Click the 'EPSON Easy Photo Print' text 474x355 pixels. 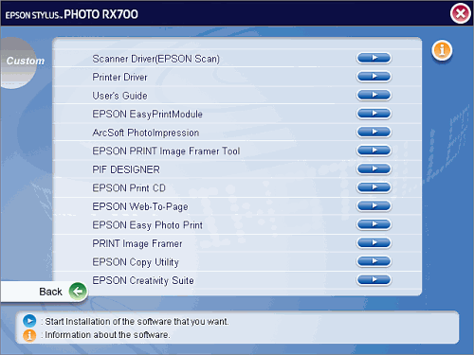[147, 225]
